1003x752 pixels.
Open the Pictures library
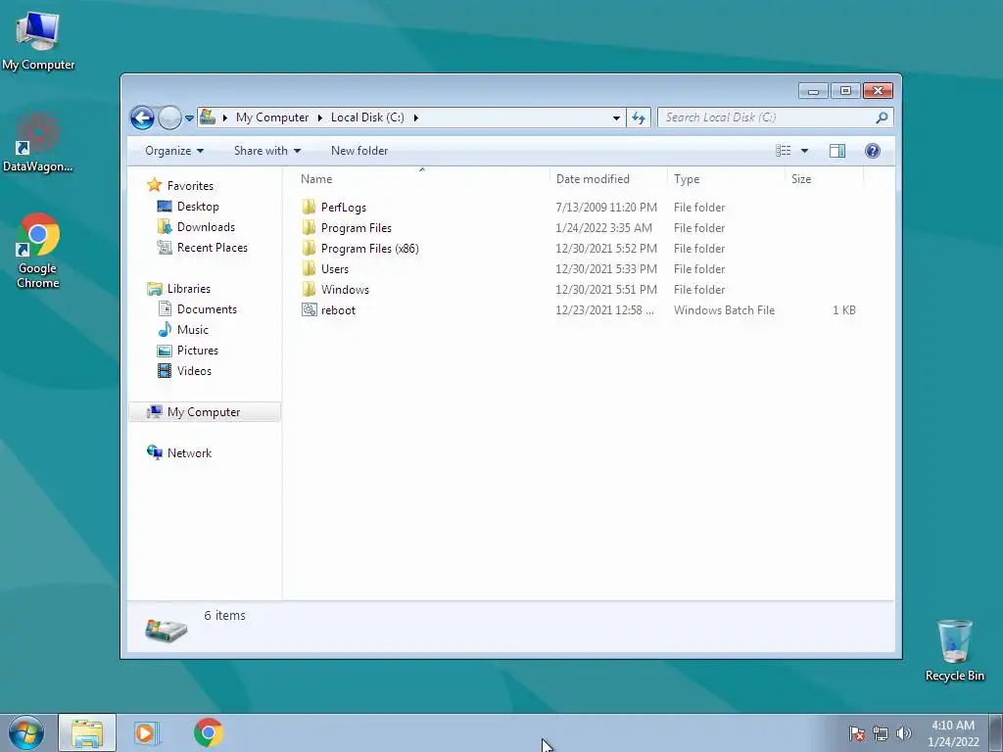click(x=197, y=351)
